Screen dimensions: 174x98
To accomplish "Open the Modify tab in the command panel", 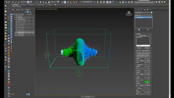I will point(139,10).
